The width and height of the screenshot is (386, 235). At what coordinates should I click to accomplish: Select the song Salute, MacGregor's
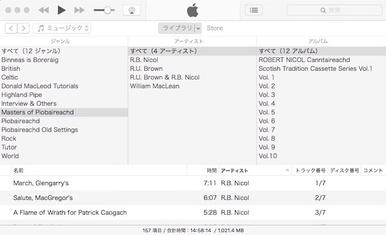click(43, 197)
